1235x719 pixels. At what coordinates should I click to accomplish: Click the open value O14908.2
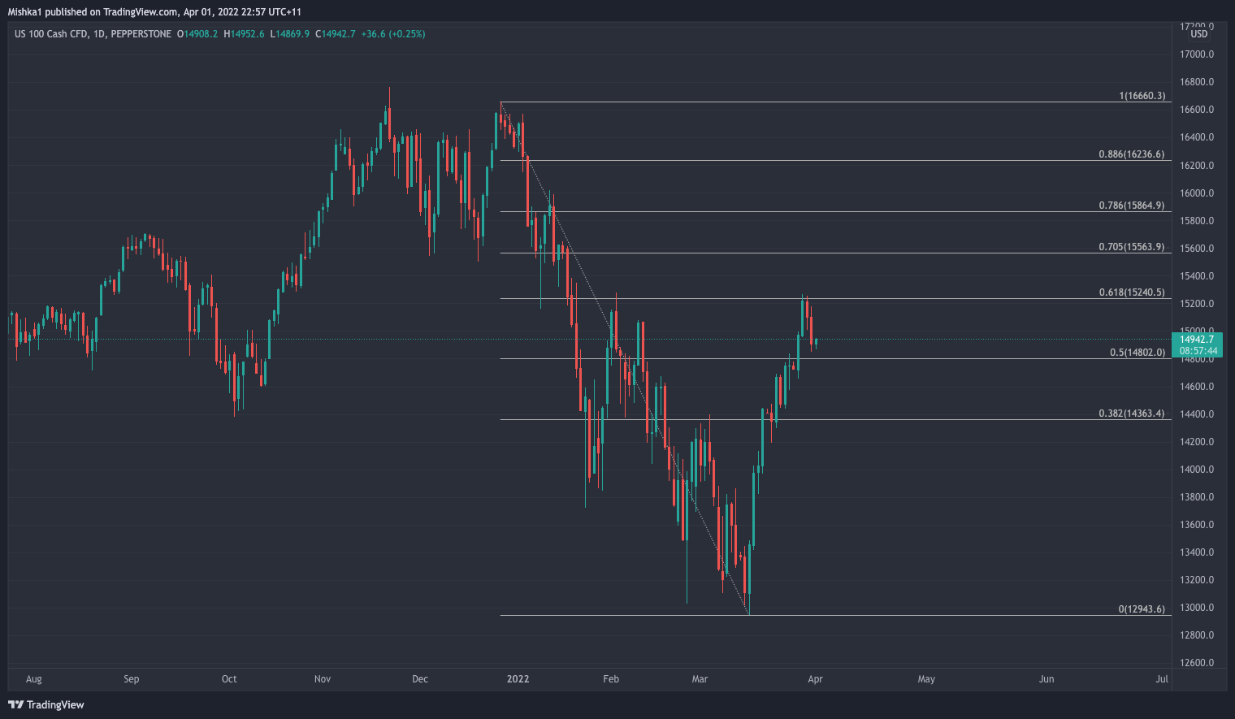pyautogui.click(x=197, y=34)
